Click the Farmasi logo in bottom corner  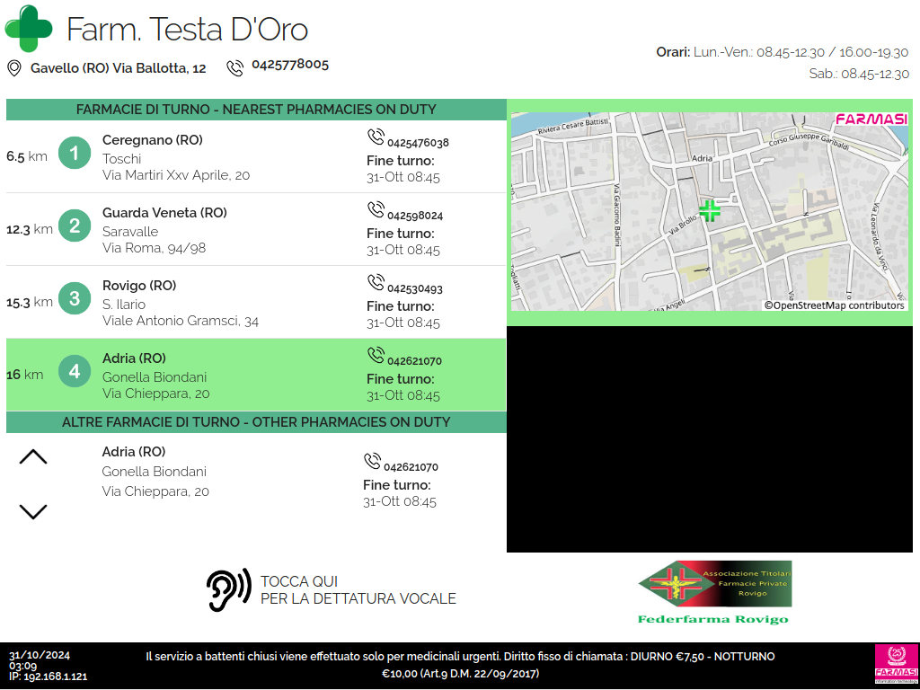[894, 666]
